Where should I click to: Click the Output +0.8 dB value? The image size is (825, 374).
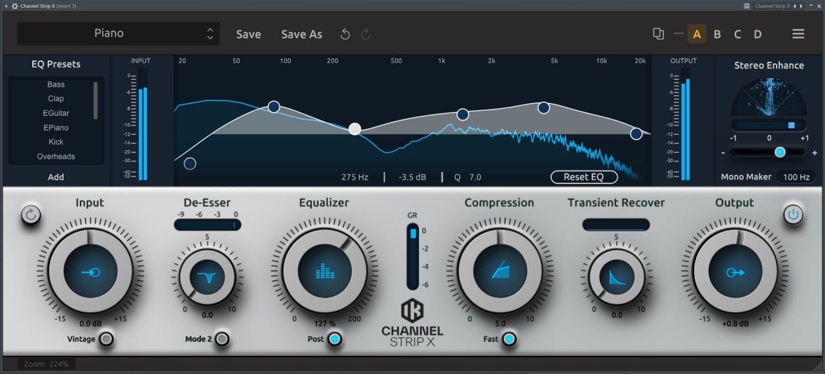735,324
